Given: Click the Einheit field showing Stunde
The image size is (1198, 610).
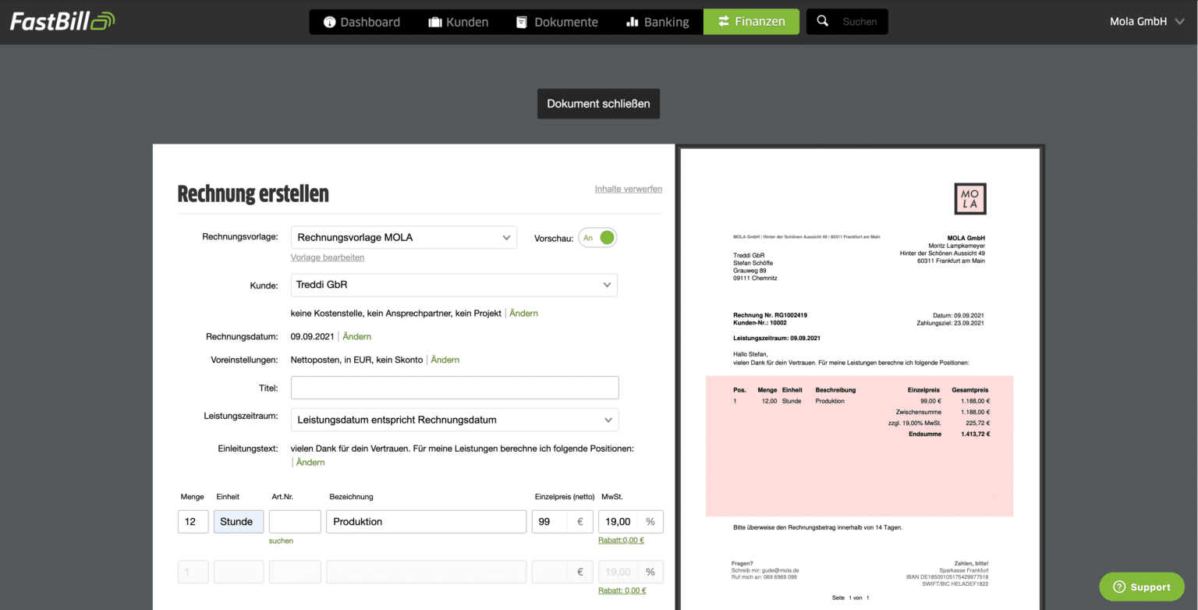Looking at the screenshot, I should 239,522.
